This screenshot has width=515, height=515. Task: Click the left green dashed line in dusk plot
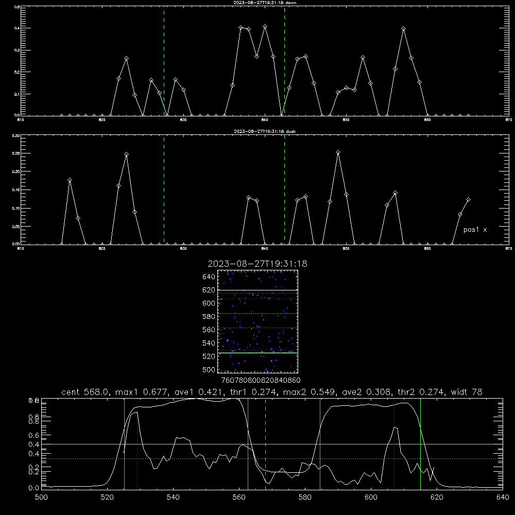(164, 190)
